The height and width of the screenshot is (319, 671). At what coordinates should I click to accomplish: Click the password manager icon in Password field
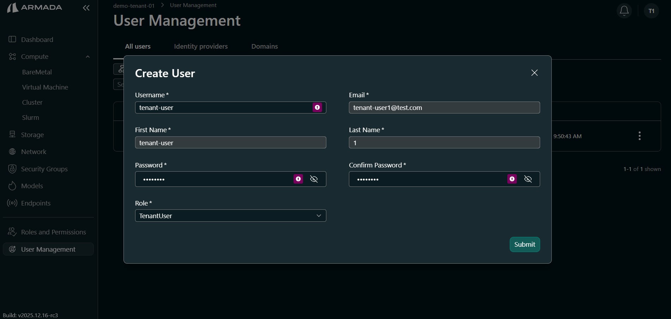click(x=298, y=179)
